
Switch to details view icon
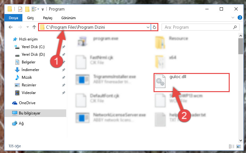[x=232, y=146]
